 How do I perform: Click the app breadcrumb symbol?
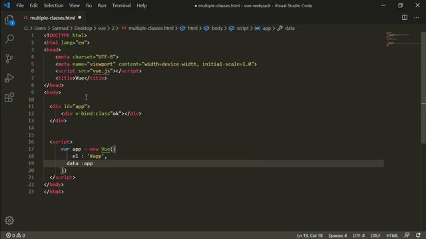click(266, 28)
